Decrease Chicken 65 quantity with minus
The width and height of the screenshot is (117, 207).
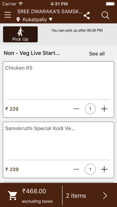[x=76, y=109]
